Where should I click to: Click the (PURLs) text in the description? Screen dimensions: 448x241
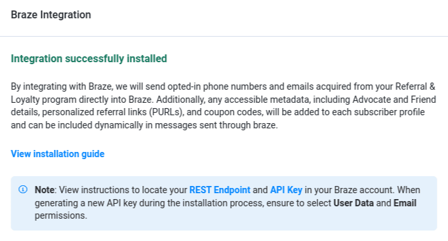coord(167,112)
